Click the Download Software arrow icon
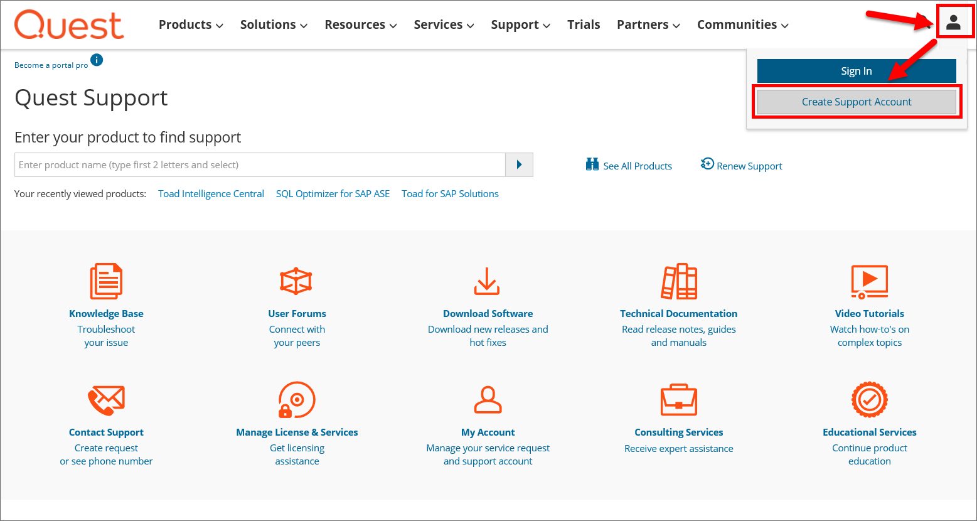This screenshot has height=521, width=977. click(x=487, y=281)
